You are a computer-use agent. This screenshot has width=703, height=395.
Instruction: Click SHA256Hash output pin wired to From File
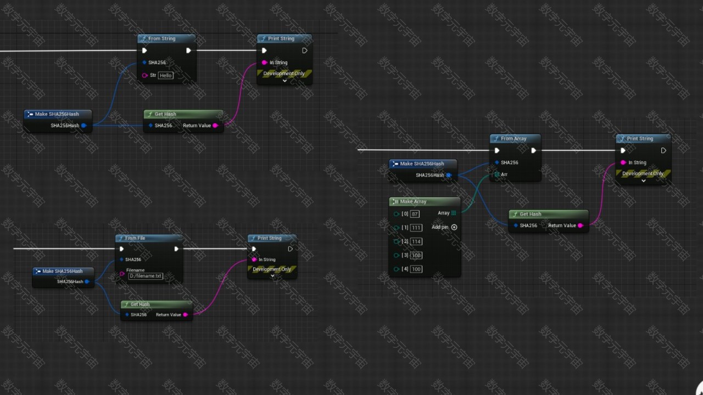(x=87, y=281)
